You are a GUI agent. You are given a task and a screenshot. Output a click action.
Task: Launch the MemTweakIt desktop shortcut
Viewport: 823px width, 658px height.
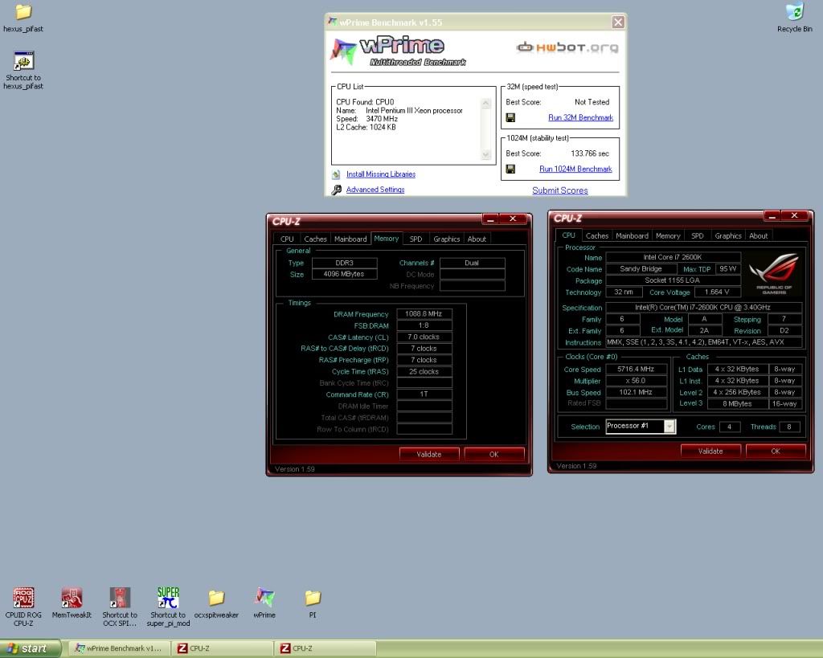click(72, 598)
